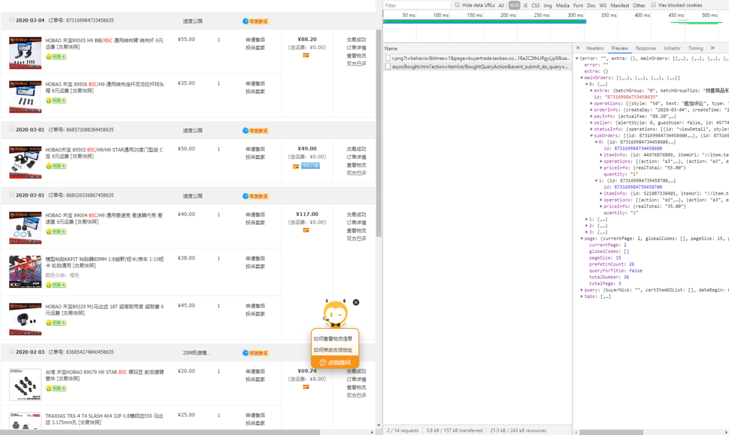Switch to the Headers tab
Image resolution: width=729 pixels, height=435 pixels.
pyautogui.click(x=595, y=48)
